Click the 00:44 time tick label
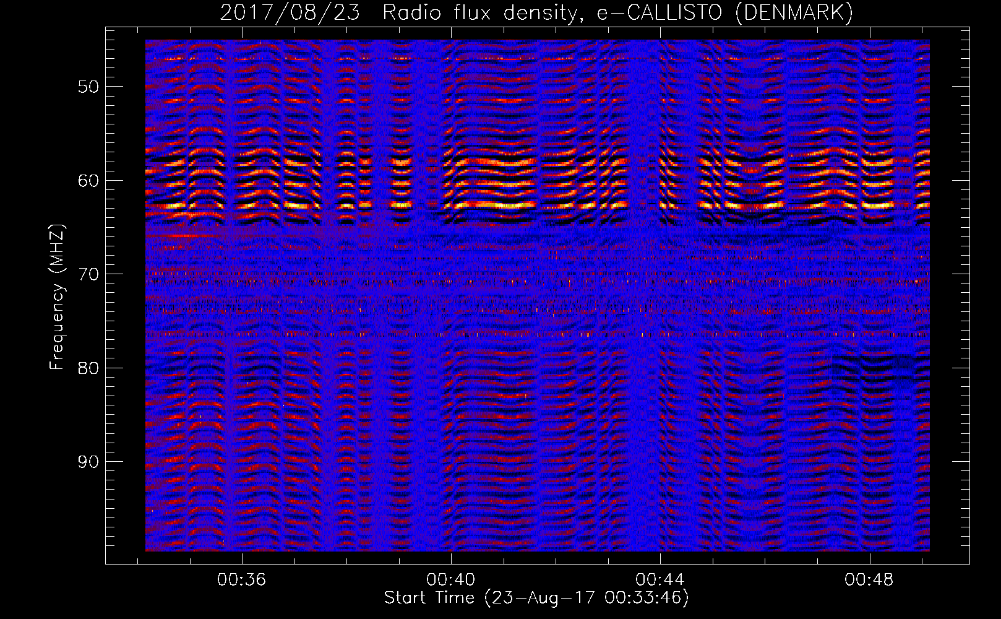This screenshot has height=619, width=1001. [660, 580]
